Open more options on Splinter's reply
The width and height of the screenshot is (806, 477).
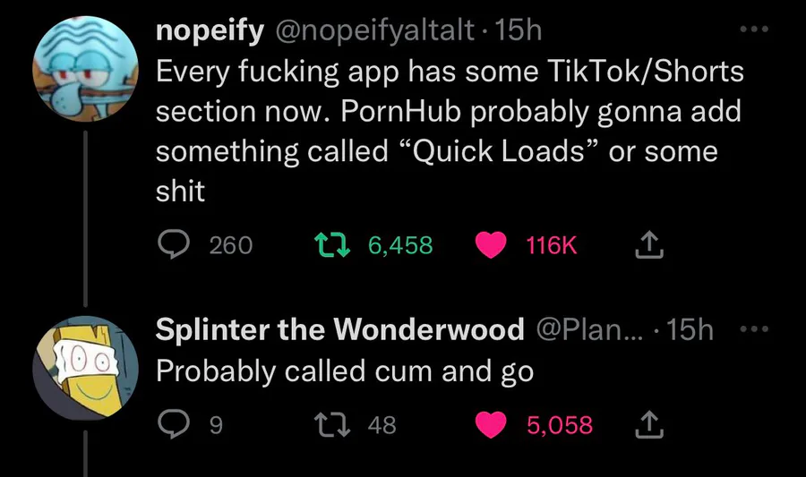tap(754, 328)
